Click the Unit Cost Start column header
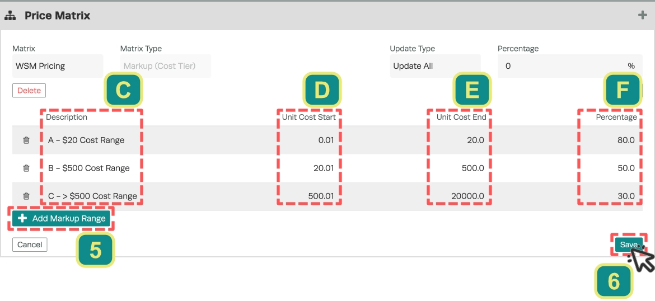 pyautogui.click(x=308, y=117)
